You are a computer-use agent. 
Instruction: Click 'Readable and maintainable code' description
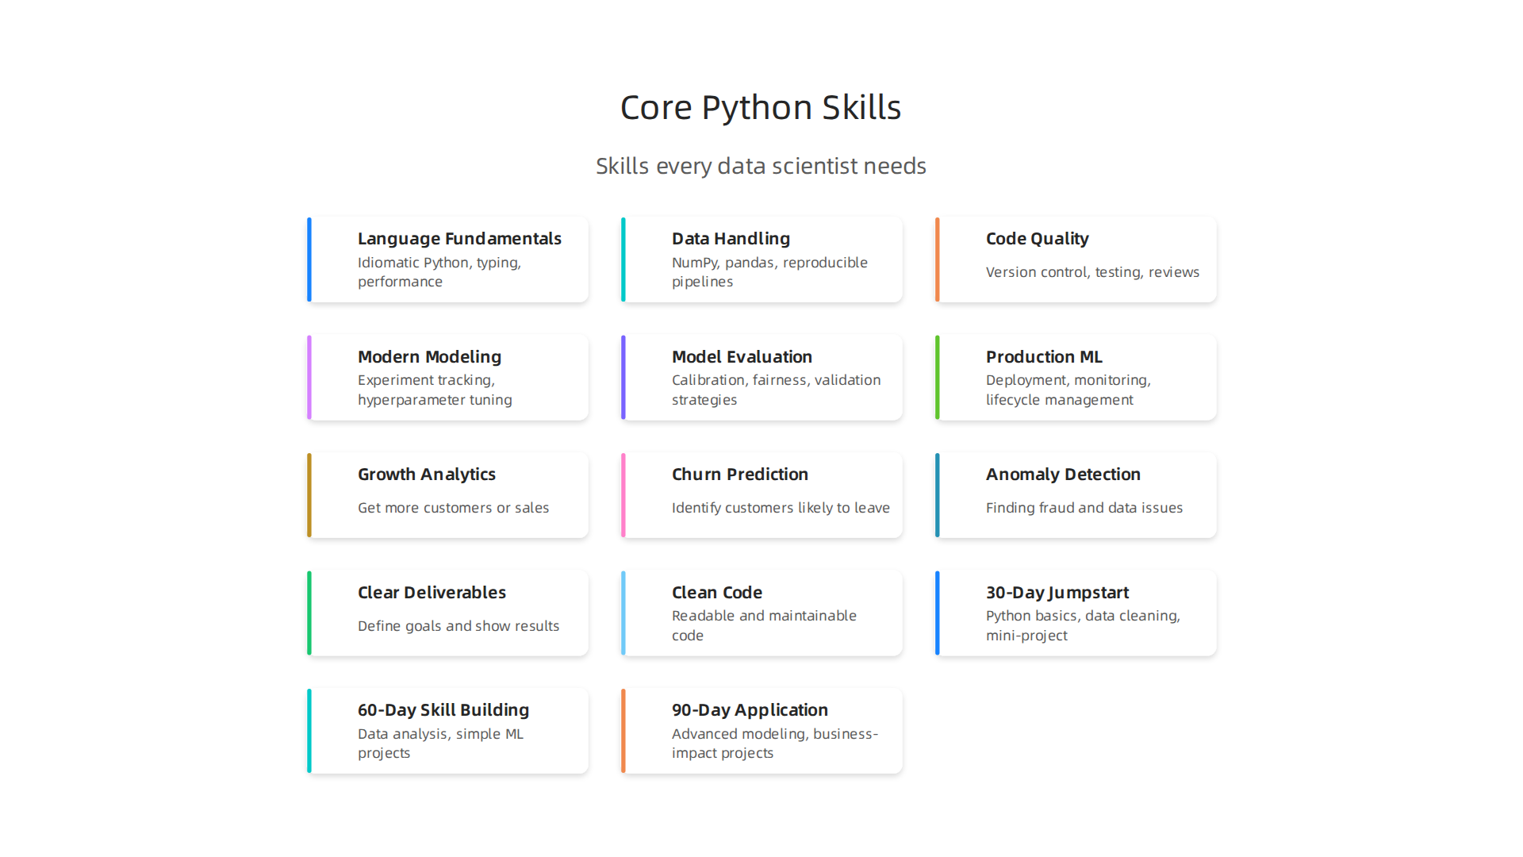coord(764,626)
